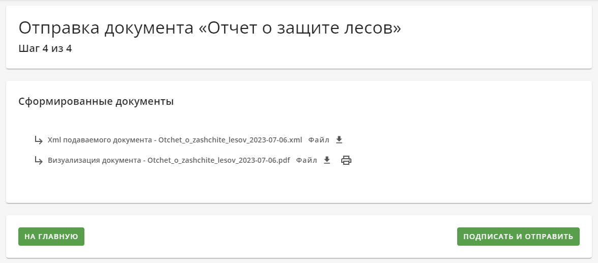Click the arrow icon before Xml document row
This screenshot has width=598, height=263.
point(39,140)
